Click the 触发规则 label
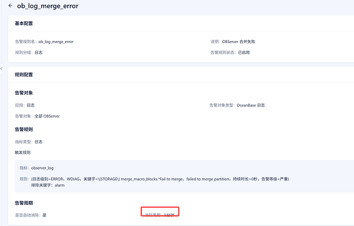Image resolution: width=354 pixels, height=226 pixels. (x=23, y=152)
